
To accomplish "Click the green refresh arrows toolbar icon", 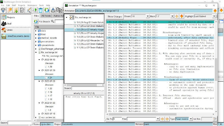I will (x=47, y=10).
